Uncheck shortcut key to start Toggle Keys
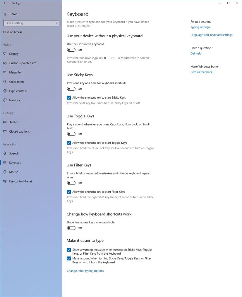Viewport: 242px width, 297px height. click(x=69, y=143)
